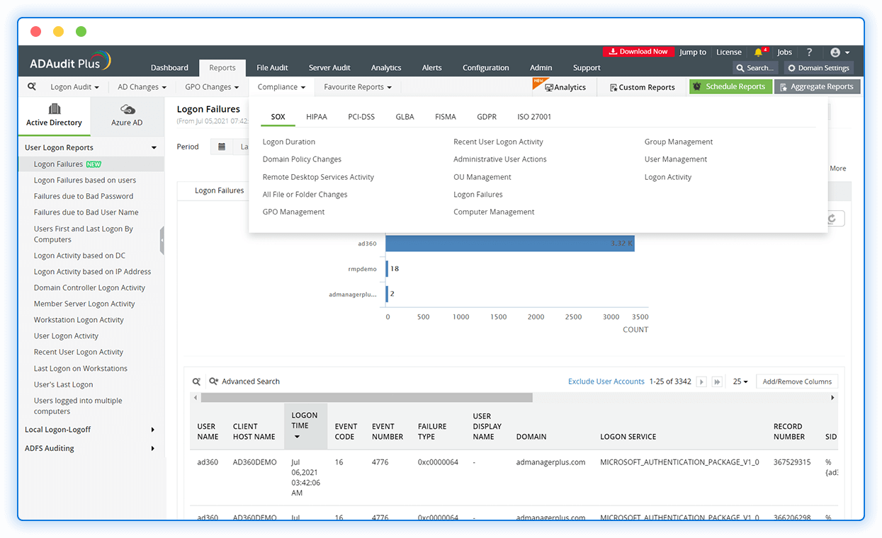882x538 pixels.
Task: Click the table search magnifier icon
Action: tap(196, 382)
